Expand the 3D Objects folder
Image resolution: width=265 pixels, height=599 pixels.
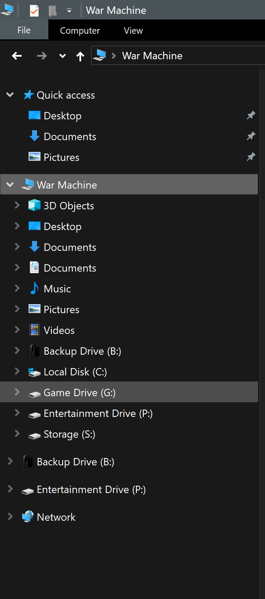click(x=17, y=205)
